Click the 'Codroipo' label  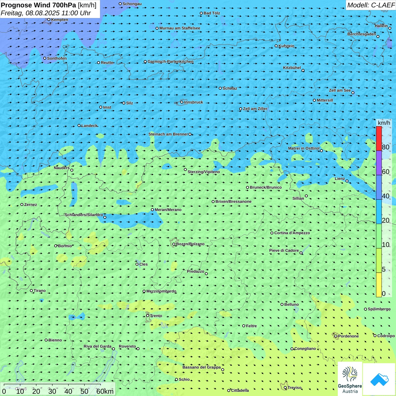click(x=386, y=336)
